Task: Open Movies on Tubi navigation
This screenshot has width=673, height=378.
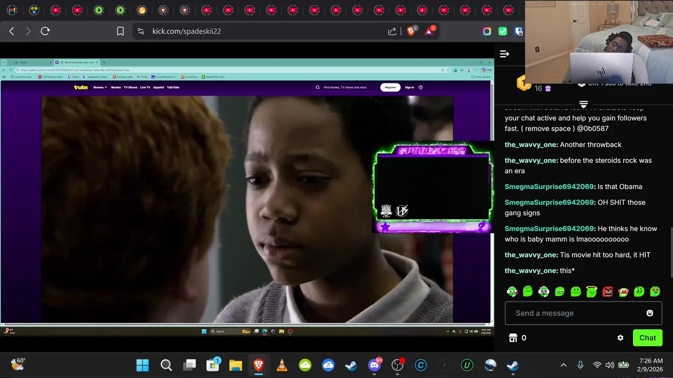Action: (x=116, y=87)
